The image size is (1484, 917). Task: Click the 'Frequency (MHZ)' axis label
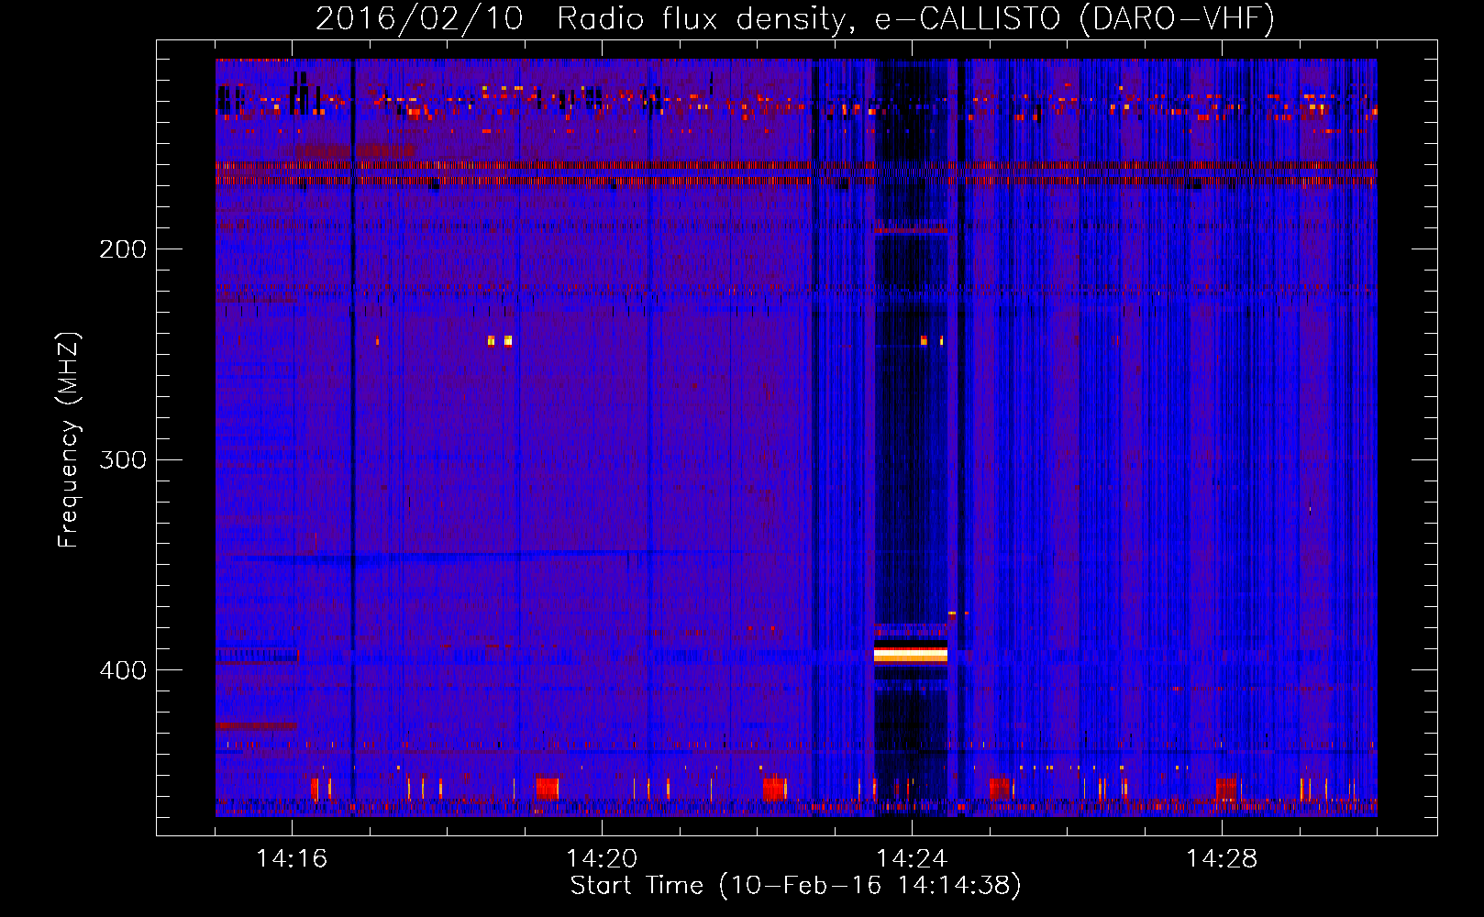(69, 439)
